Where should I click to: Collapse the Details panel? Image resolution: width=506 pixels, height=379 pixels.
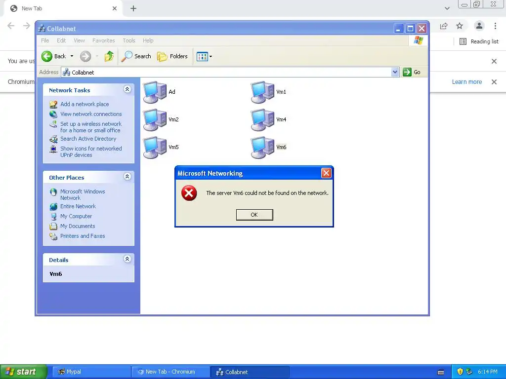pyautogui.click(x=127, y=259)
